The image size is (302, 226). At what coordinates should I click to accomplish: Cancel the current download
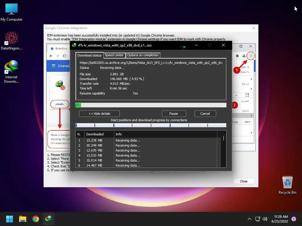205,114
